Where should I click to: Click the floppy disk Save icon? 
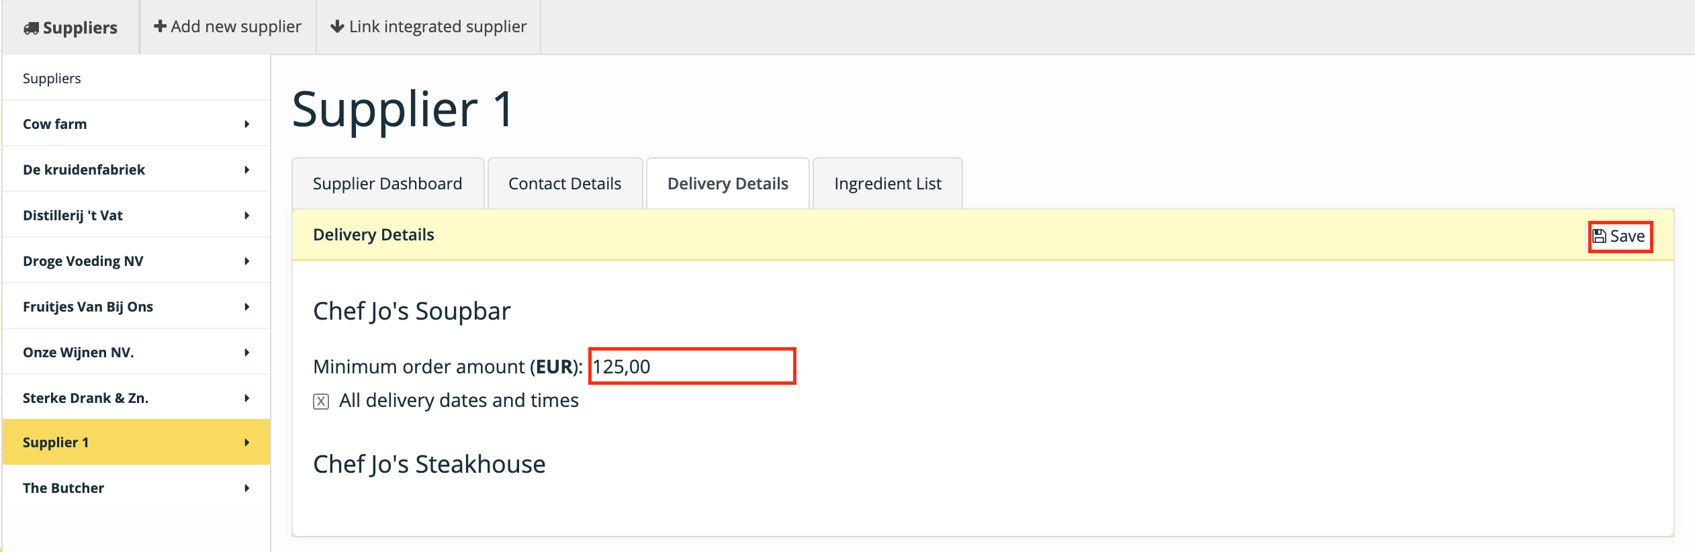click(1600, 236)
